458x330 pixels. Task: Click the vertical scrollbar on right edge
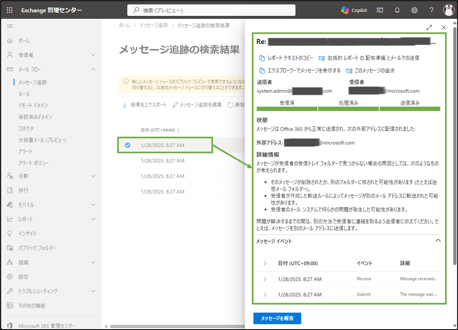[455, 146]
